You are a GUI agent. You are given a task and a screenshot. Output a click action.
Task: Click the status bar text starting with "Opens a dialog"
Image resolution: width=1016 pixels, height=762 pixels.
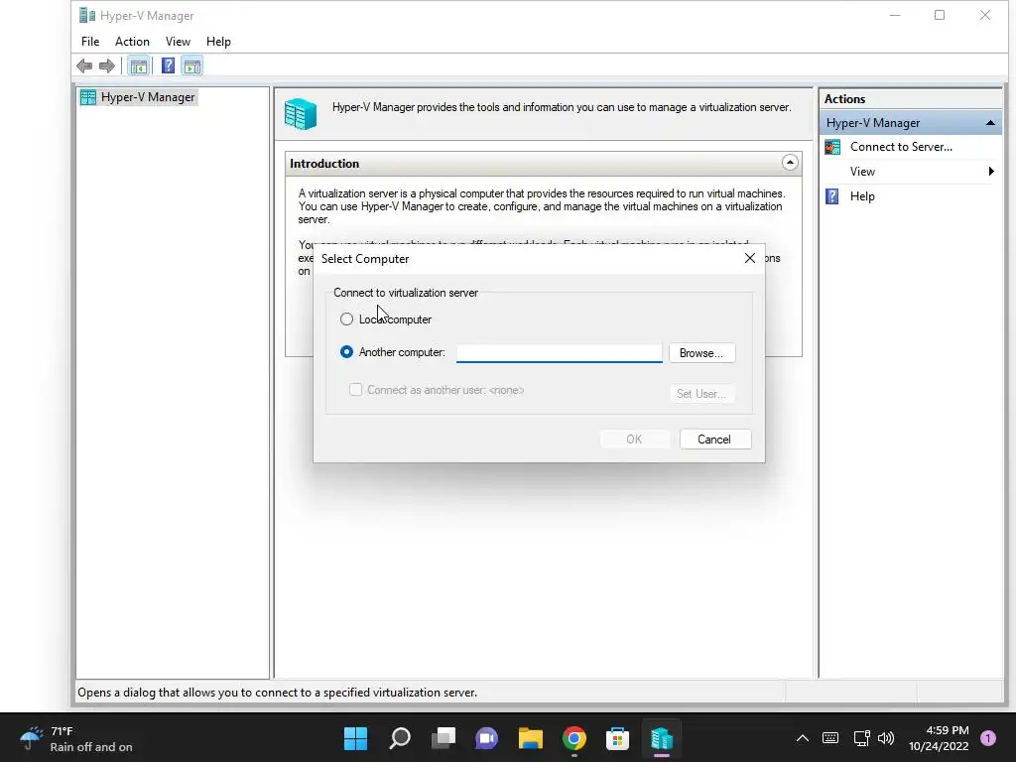(x=278, y=693)
